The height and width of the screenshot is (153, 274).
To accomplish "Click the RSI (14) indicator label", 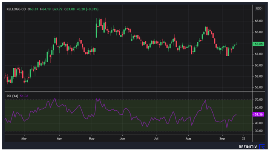I will click(x=12, y=96).
